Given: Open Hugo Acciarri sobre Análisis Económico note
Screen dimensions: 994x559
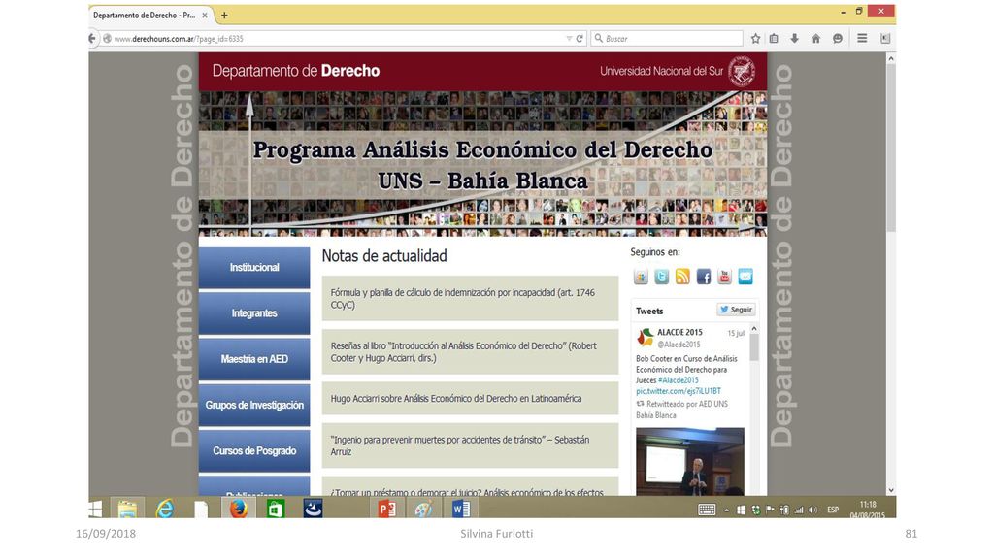Looking at the screenshot, I should point(470,399).
